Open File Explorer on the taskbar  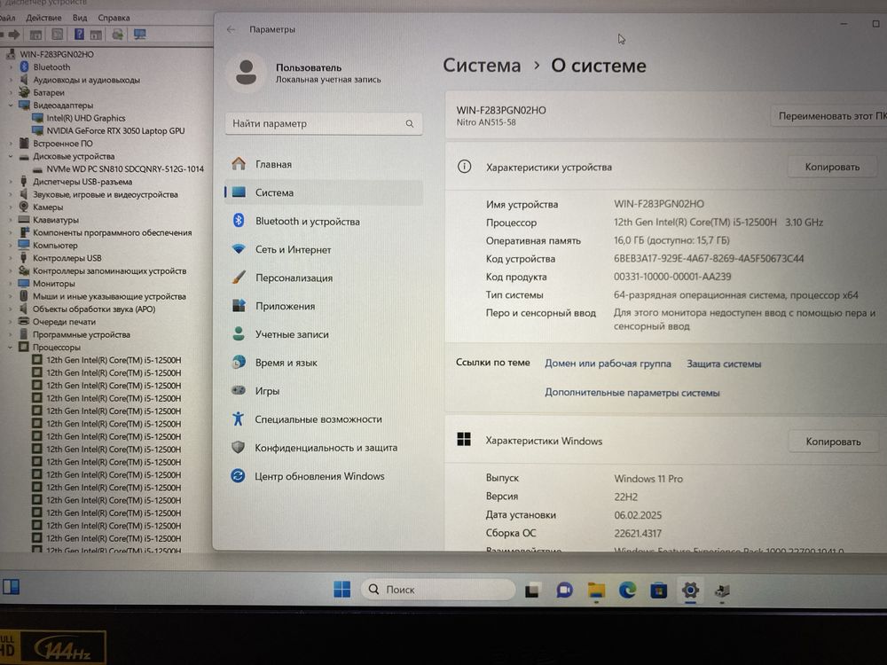[x=596, y=591]
